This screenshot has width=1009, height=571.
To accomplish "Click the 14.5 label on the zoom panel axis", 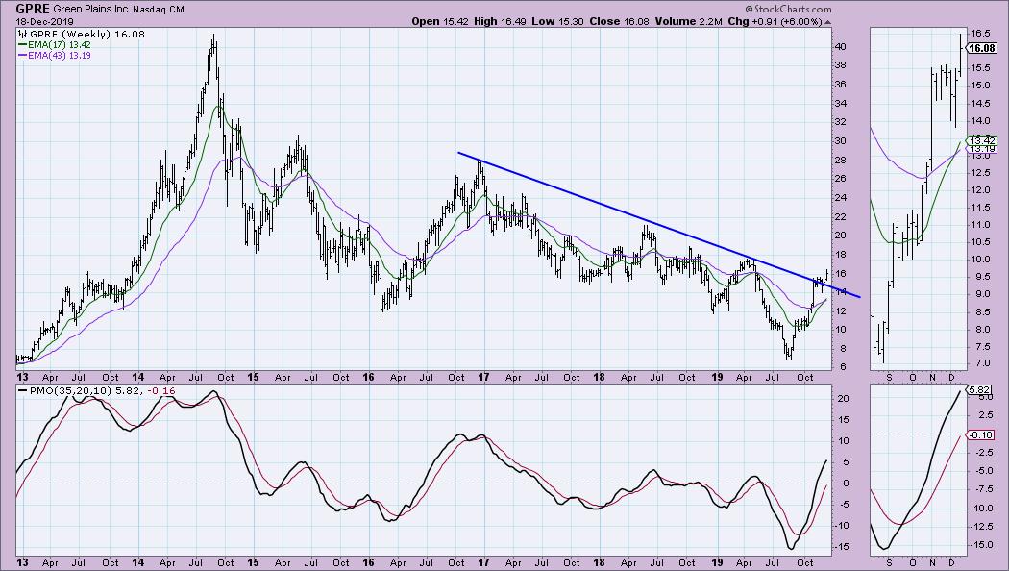I will (x=981, y=104).
